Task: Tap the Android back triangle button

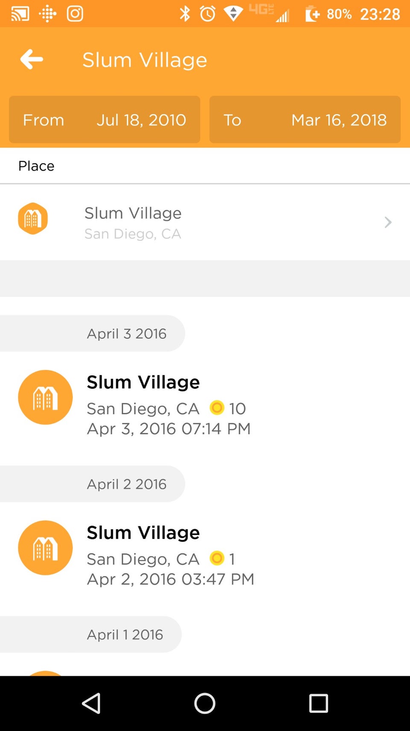Action: point(91,703)
